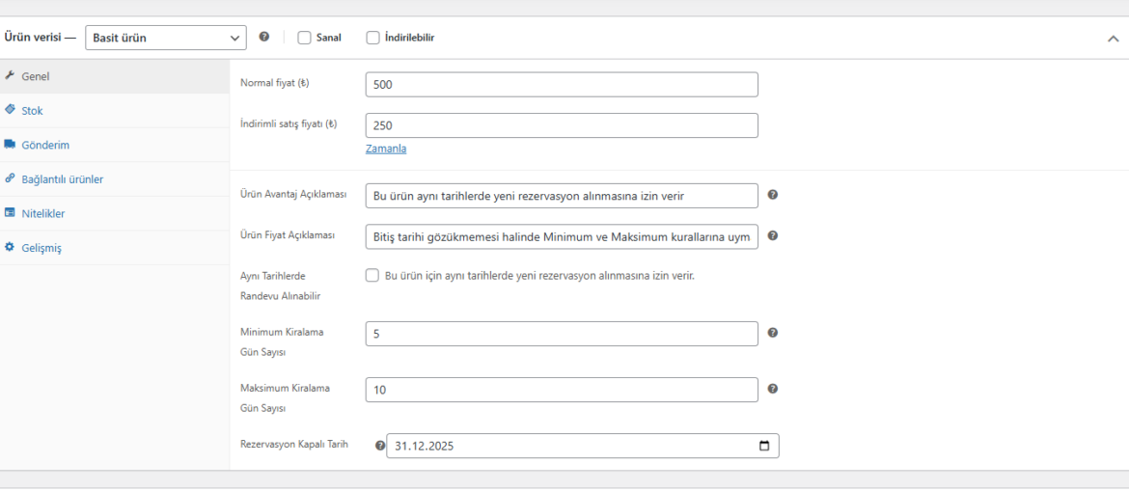Enable the Sanal checkbox
Screen dimensions: 1129x491
(305, 38)
